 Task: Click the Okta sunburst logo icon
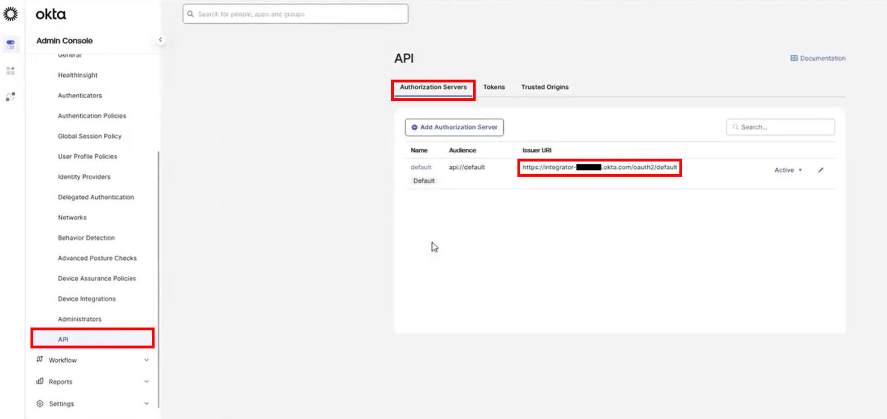[11, 14]
